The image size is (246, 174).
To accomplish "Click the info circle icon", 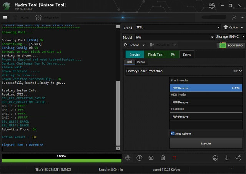I will coord(139,158).
